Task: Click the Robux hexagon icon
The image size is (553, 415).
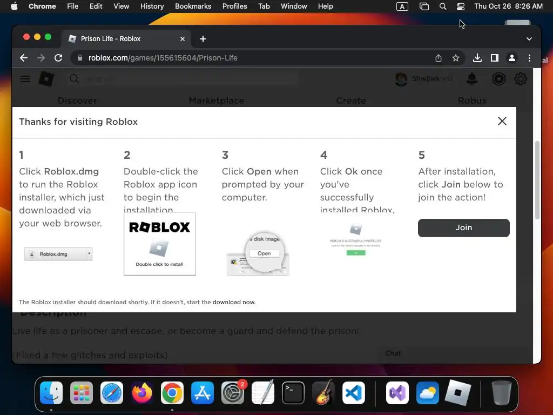Action: coord(498,79)
